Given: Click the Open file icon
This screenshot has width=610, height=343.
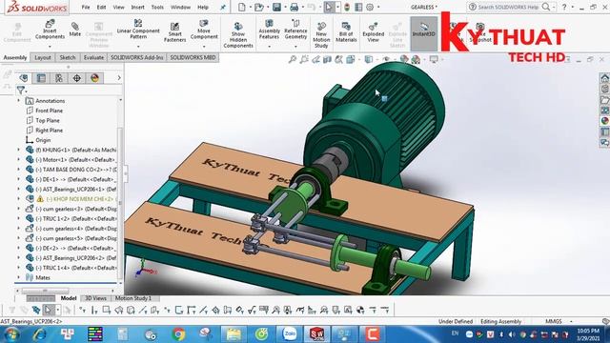Looking at the screenshot, I should coord(259,7).
